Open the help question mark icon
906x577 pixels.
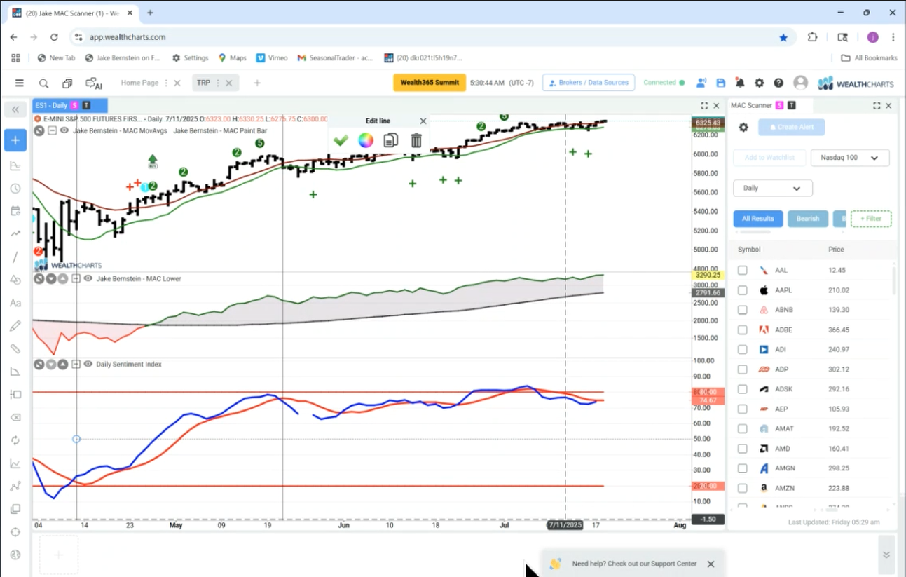(778, 83)
